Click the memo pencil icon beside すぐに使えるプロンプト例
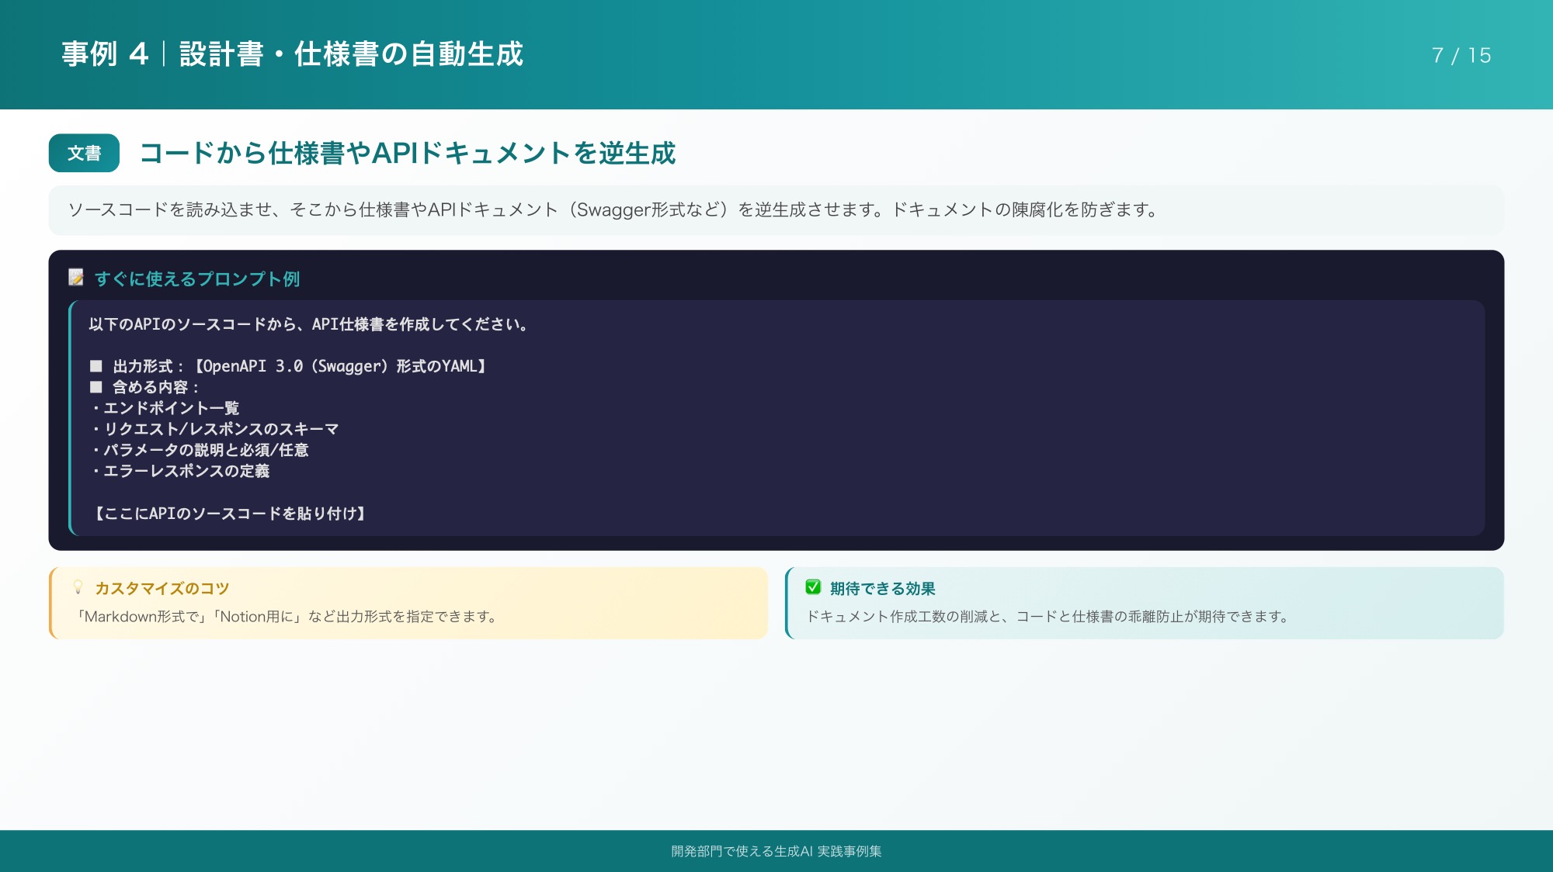 click(76, 278)
